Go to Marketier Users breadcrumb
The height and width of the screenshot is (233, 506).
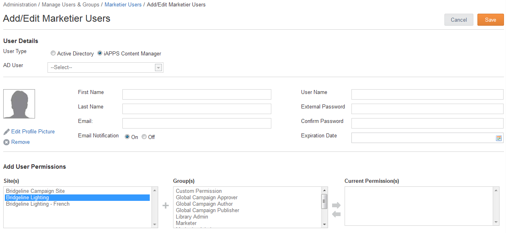point(123,5)
